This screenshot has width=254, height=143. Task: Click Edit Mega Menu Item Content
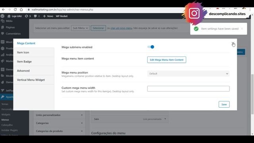pyautogui.click(x=167, y=60)
